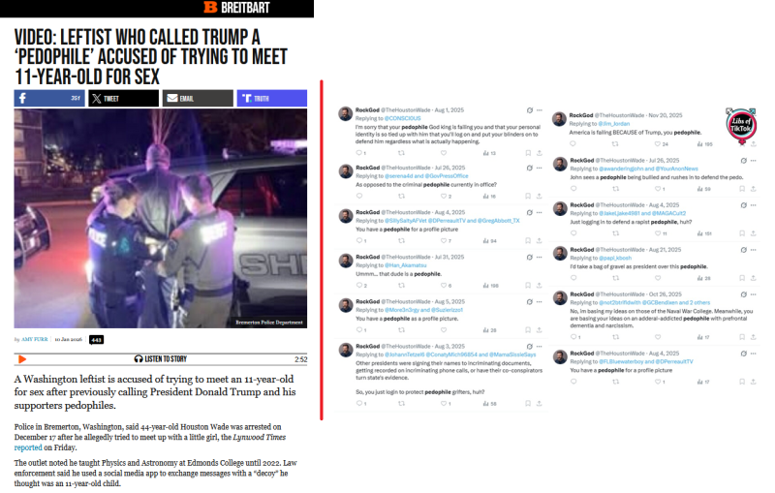Share article by Email button
Image resolution: width=775 pixels, height=493 pixels.
tap(198, 98)
